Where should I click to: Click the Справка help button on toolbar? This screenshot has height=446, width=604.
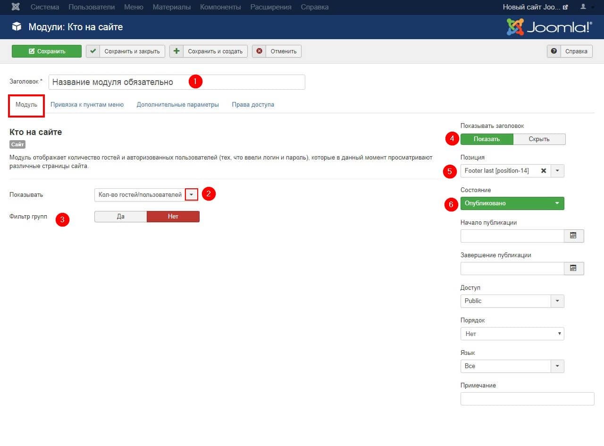point(570,51)
